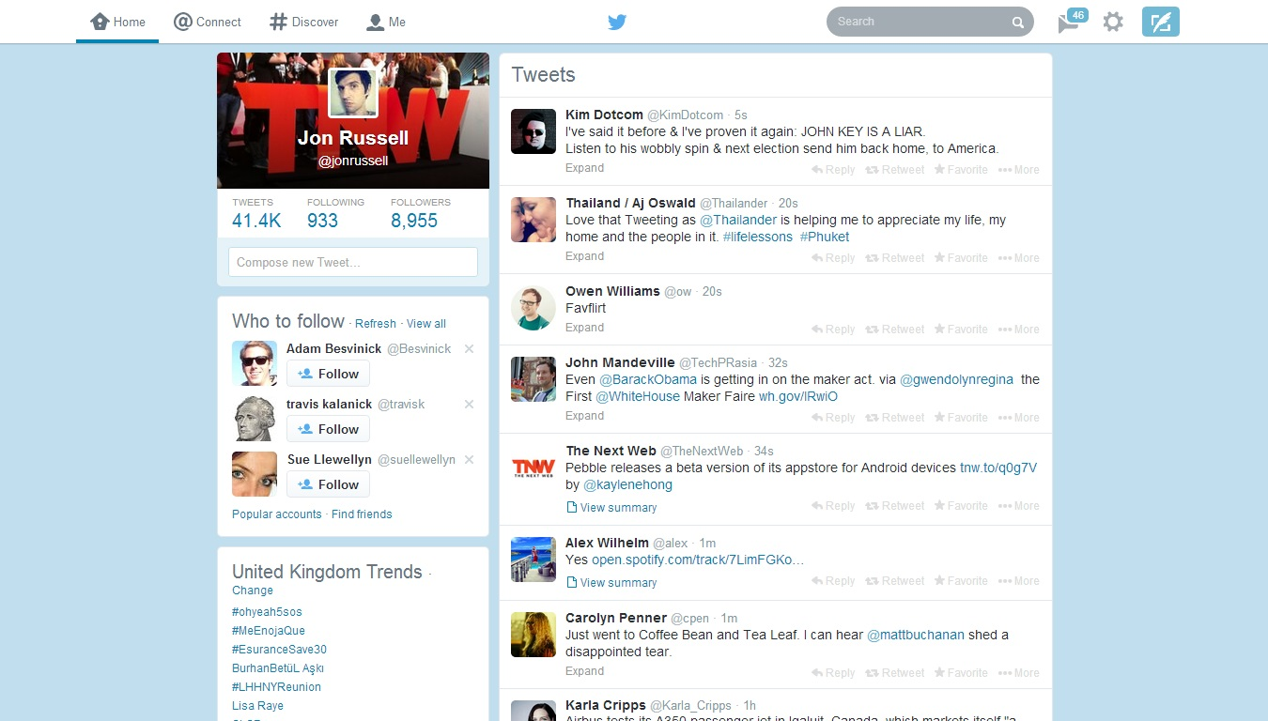Open Jon Russell's profile avatar
The image size is (1268, 721).
pyautogui.click(x=352, y=93)
